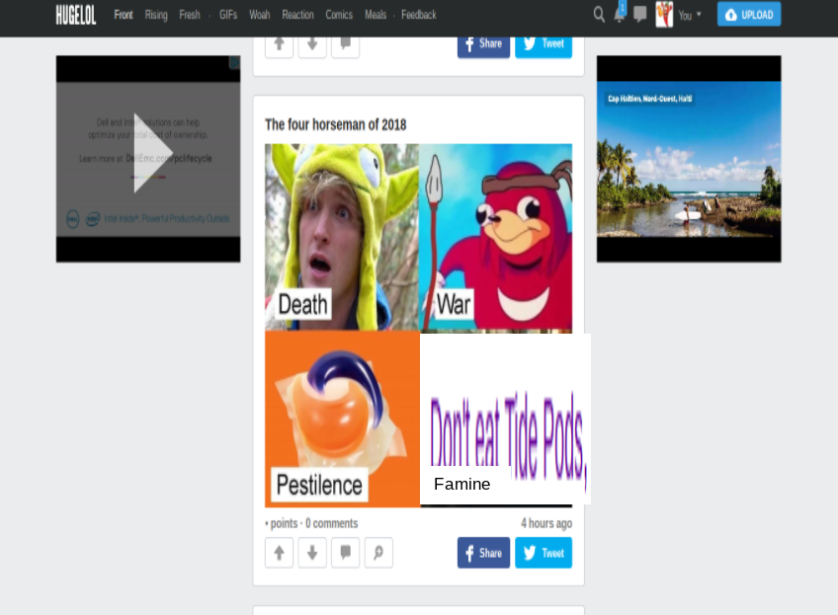Open the messages speech bubble icon in header

pos(639,15)
